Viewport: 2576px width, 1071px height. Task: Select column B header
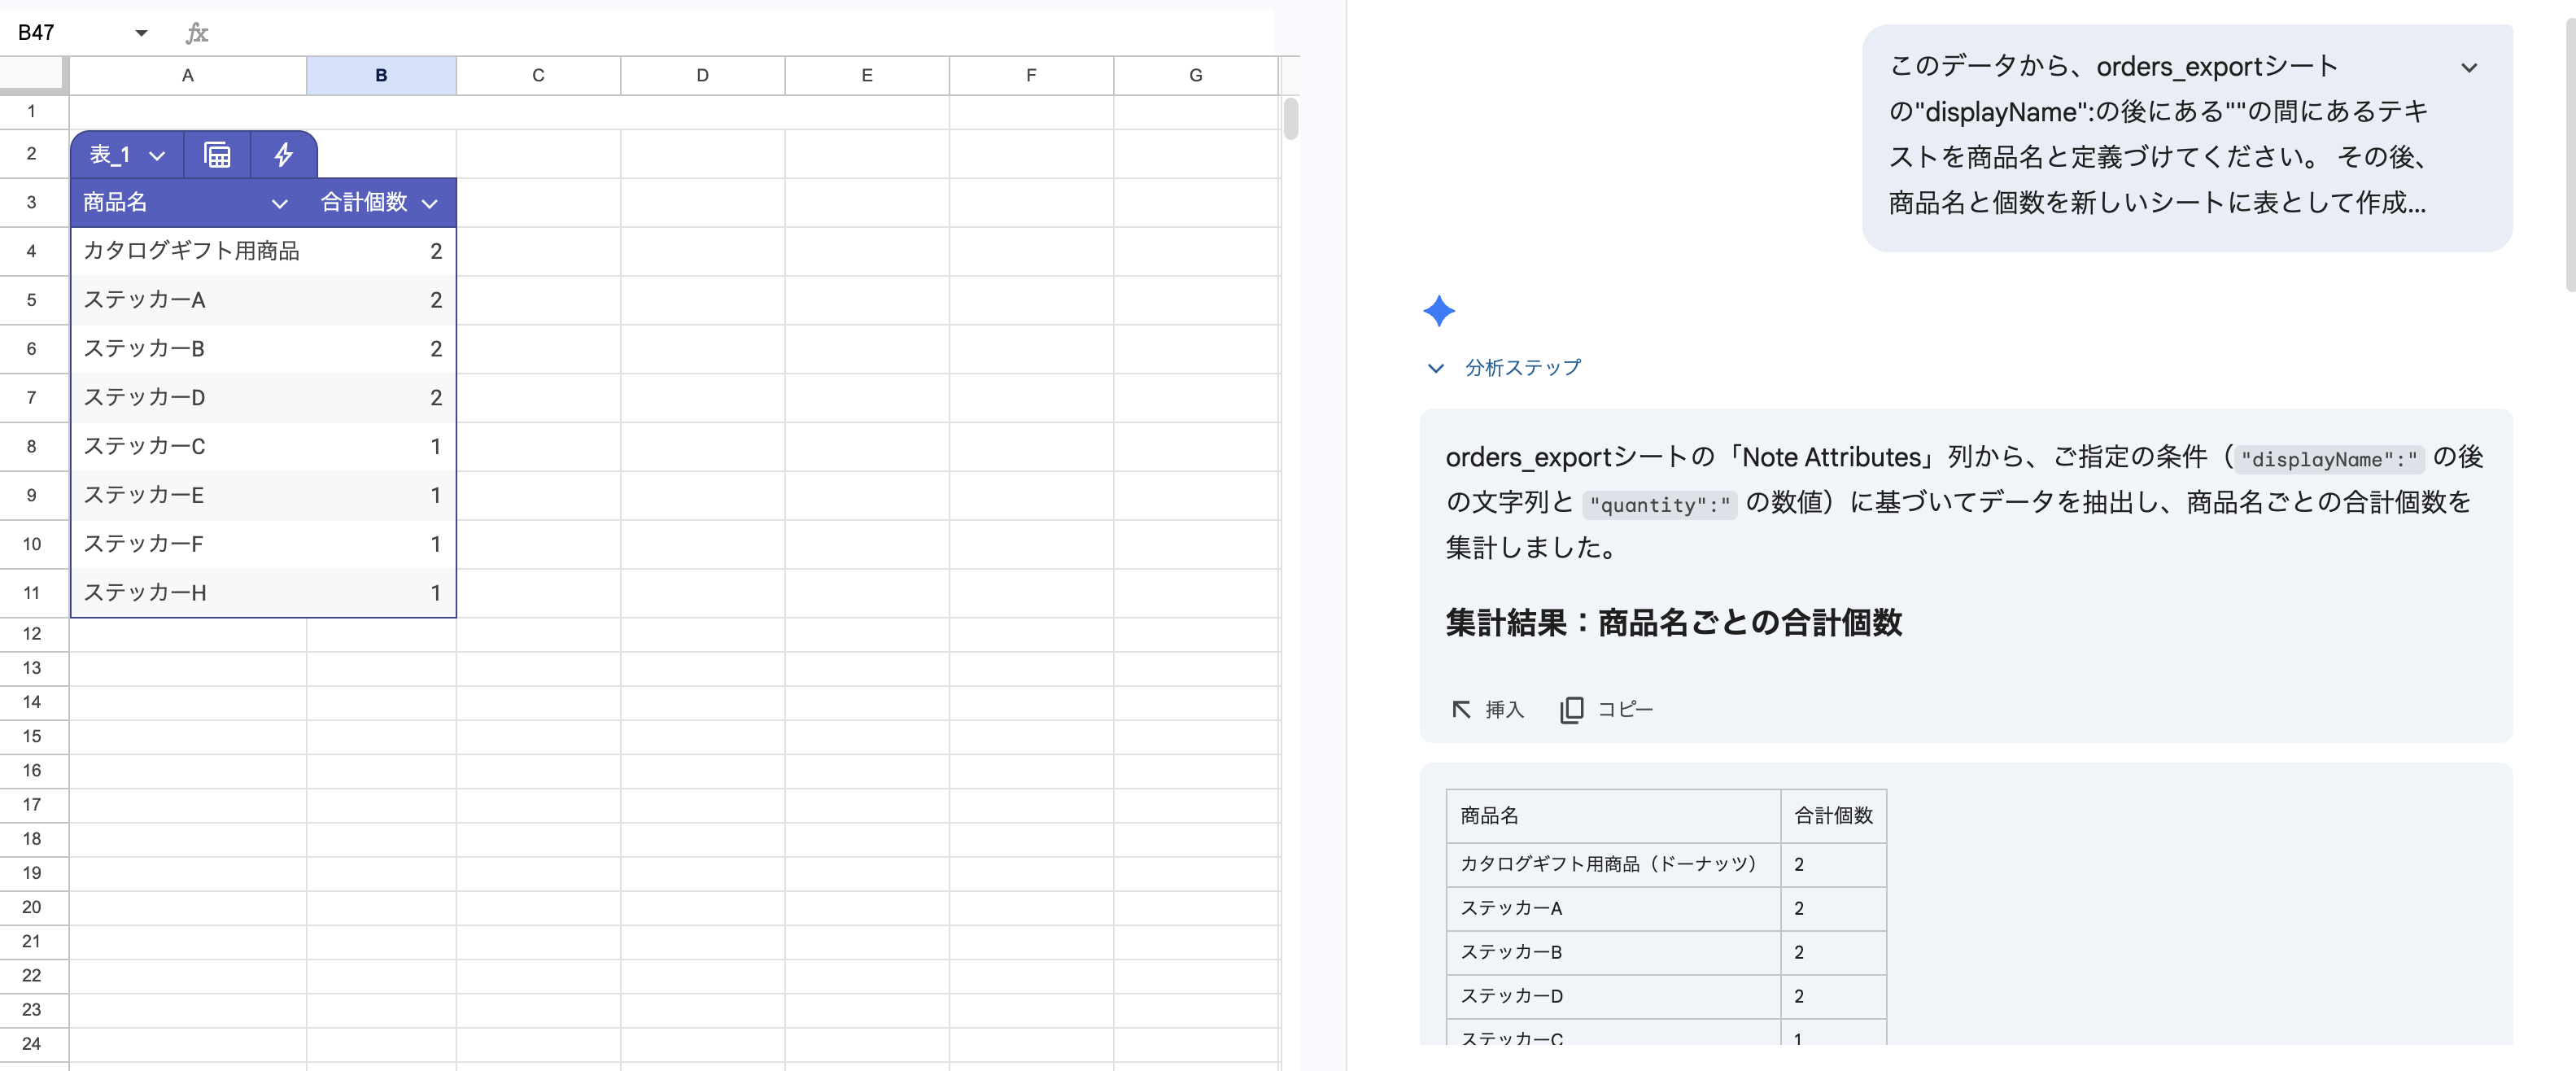(381, 75)
